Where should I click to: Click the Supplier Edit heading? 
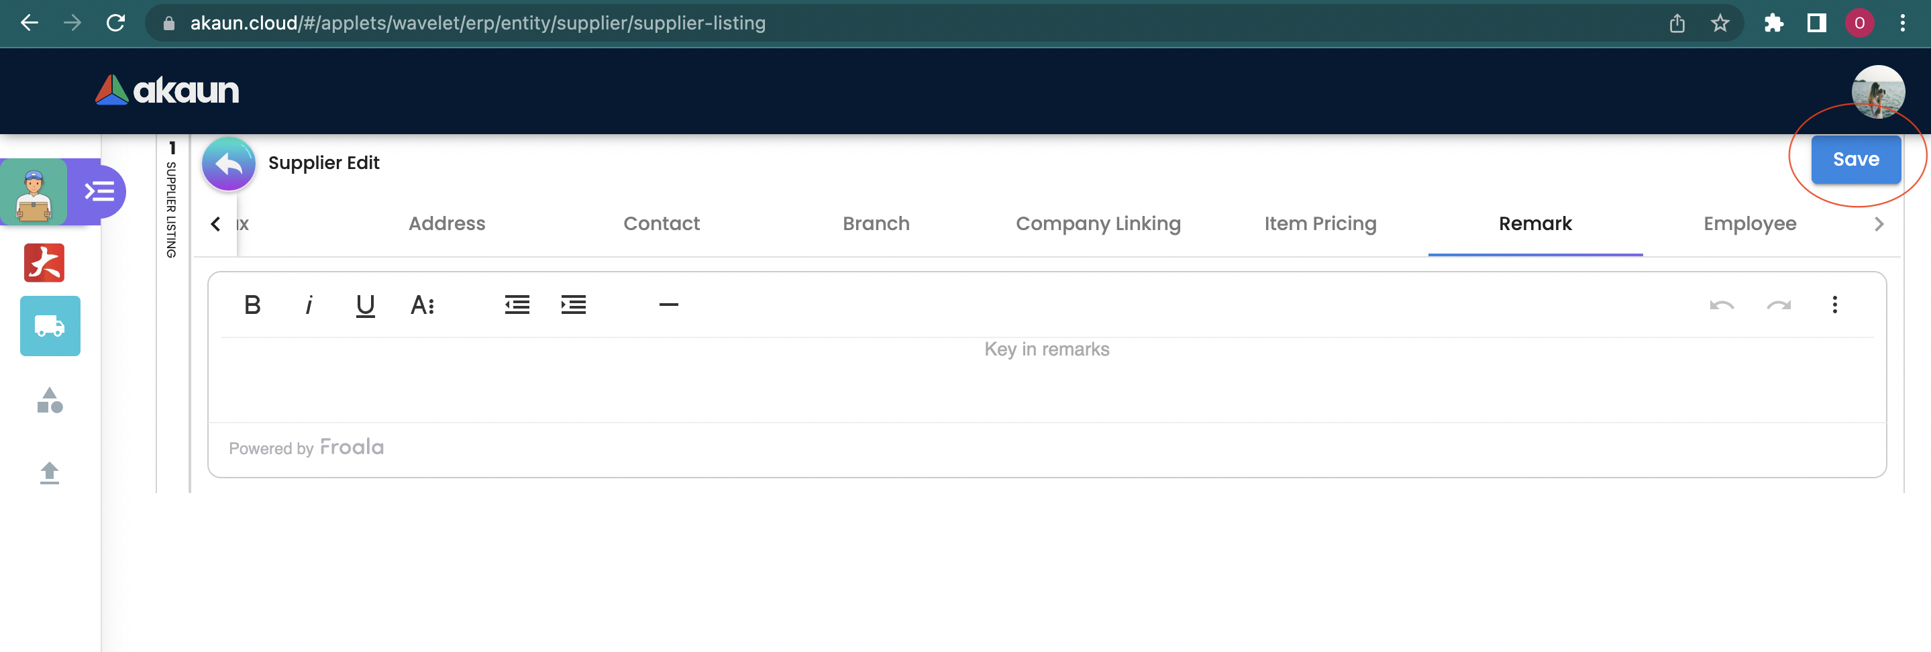(324, 162)
